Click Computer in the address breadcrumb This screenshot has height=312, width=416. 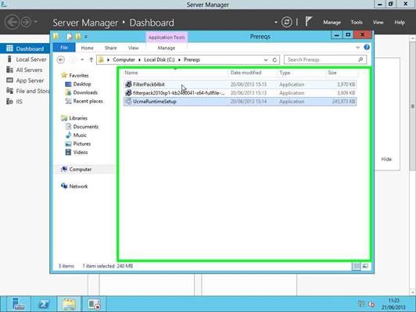[124, 59]
